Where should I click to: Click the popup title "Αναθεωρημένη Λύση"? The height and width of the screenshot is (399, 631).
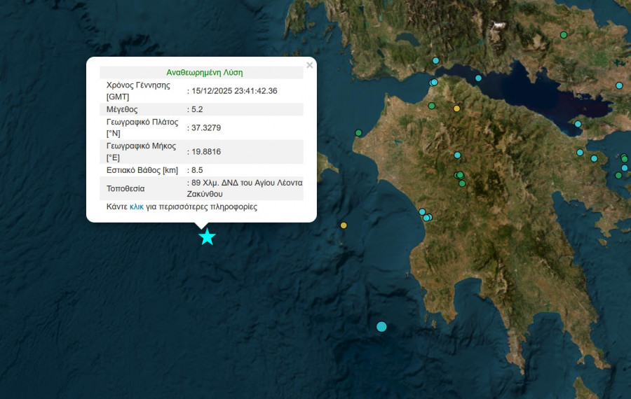click(205, 72)
